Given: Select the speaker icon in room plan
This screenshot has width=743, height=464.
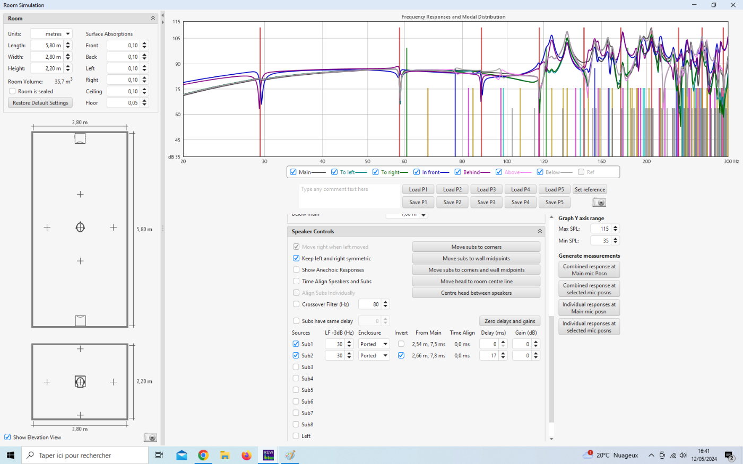Looking at the screenshot, I should click(x=80, y=138).
